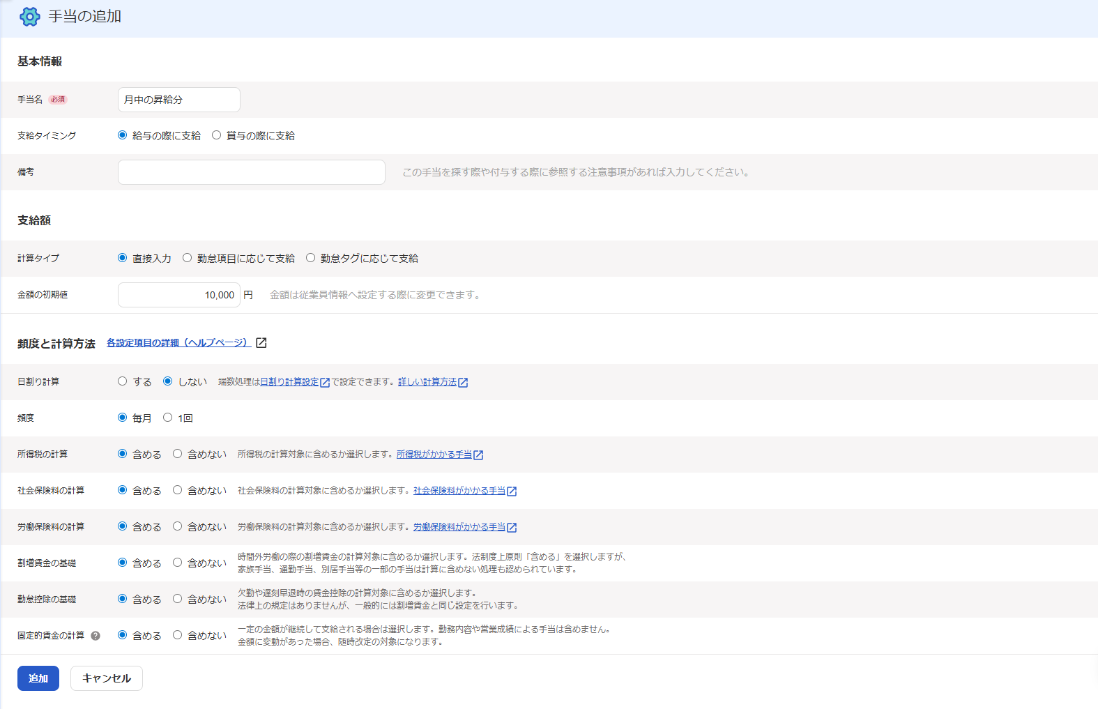Viewport: 1098px width, 709px height.
Task: Select 含める for 割増賃金の基礎
Action: tap(123, 563)
